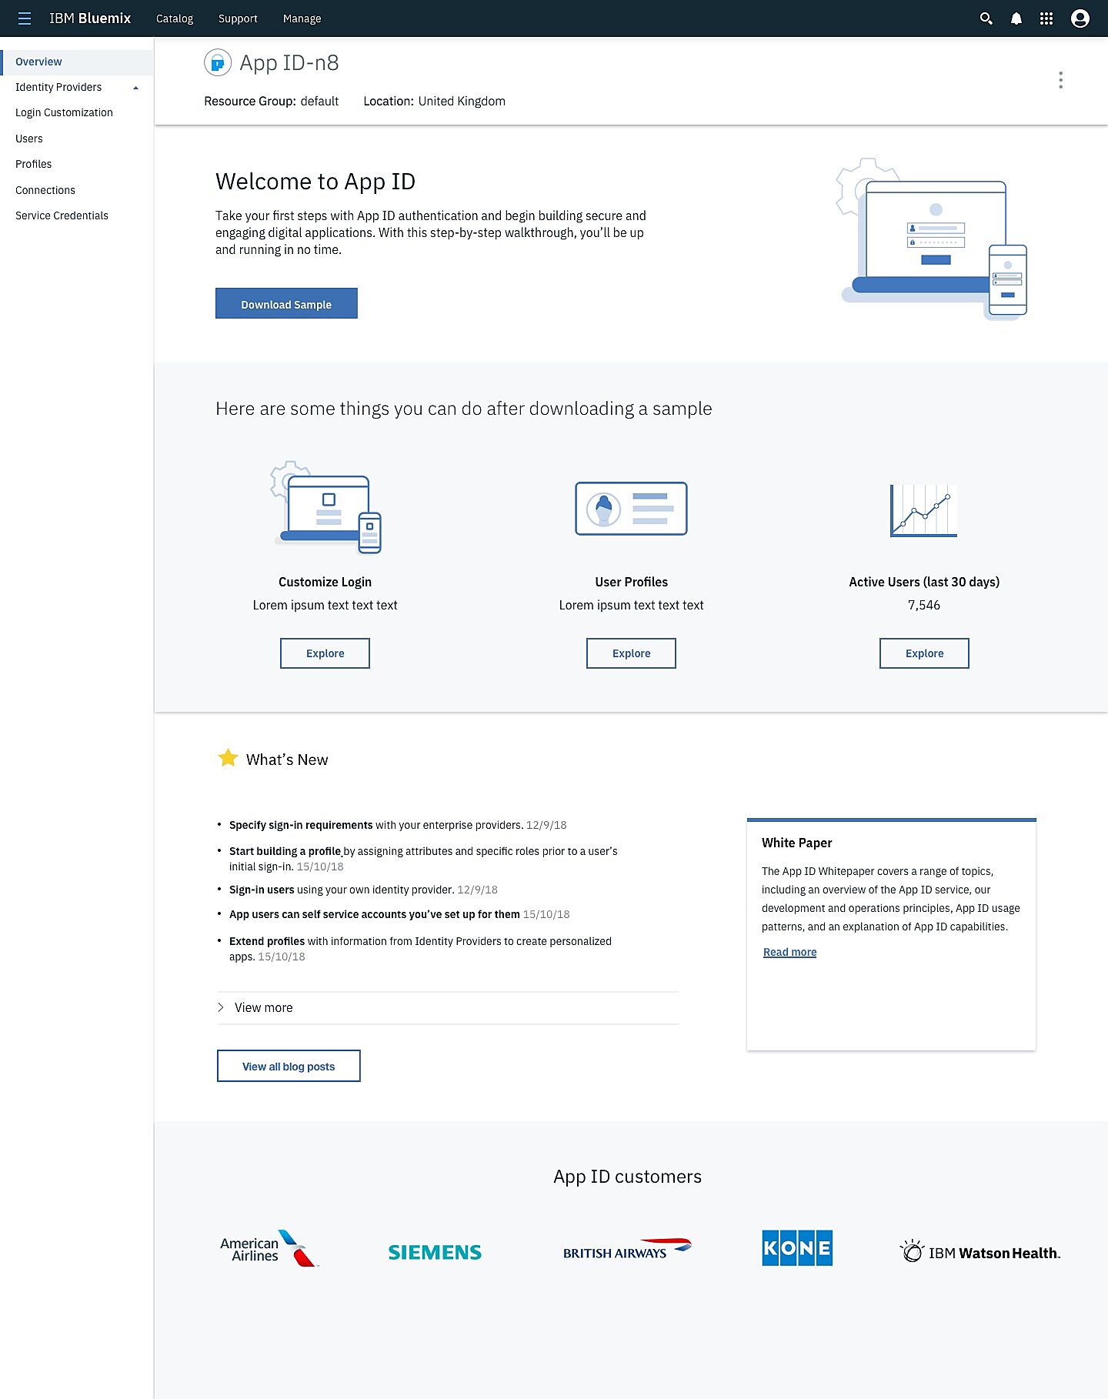Click 'Start building a profile' news item
Screen dimensions: 1108x1399
pyautogui.click(x=423, y=859)
